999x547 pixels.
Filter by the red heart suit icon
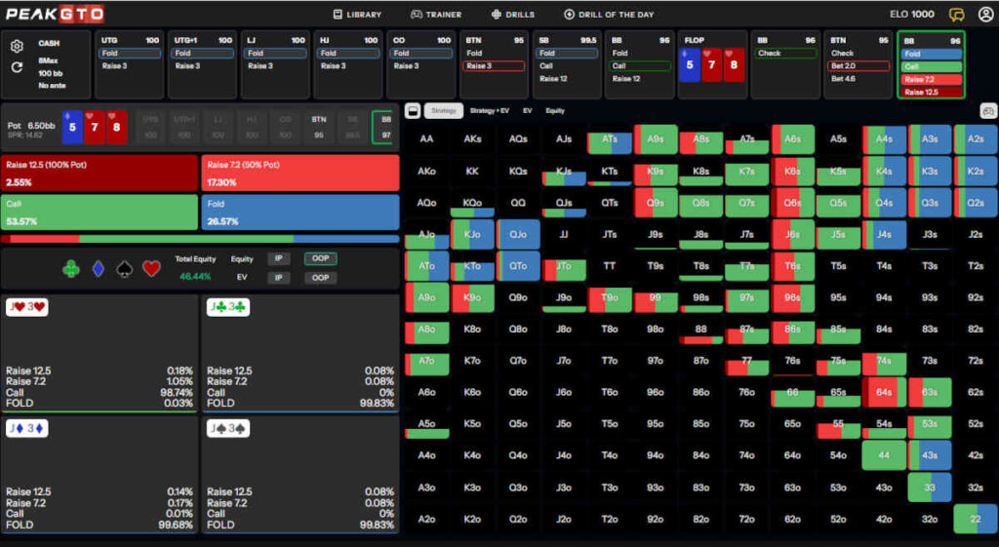[151, 268]
